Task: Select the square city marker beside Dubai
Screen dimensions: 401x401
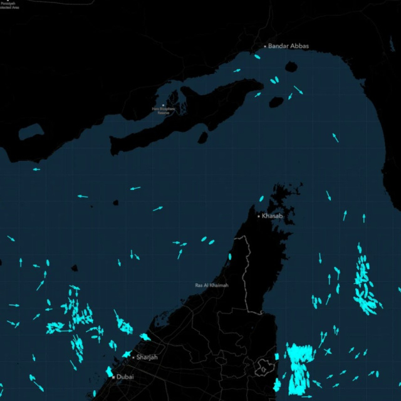Action: (x=113, y=377)
